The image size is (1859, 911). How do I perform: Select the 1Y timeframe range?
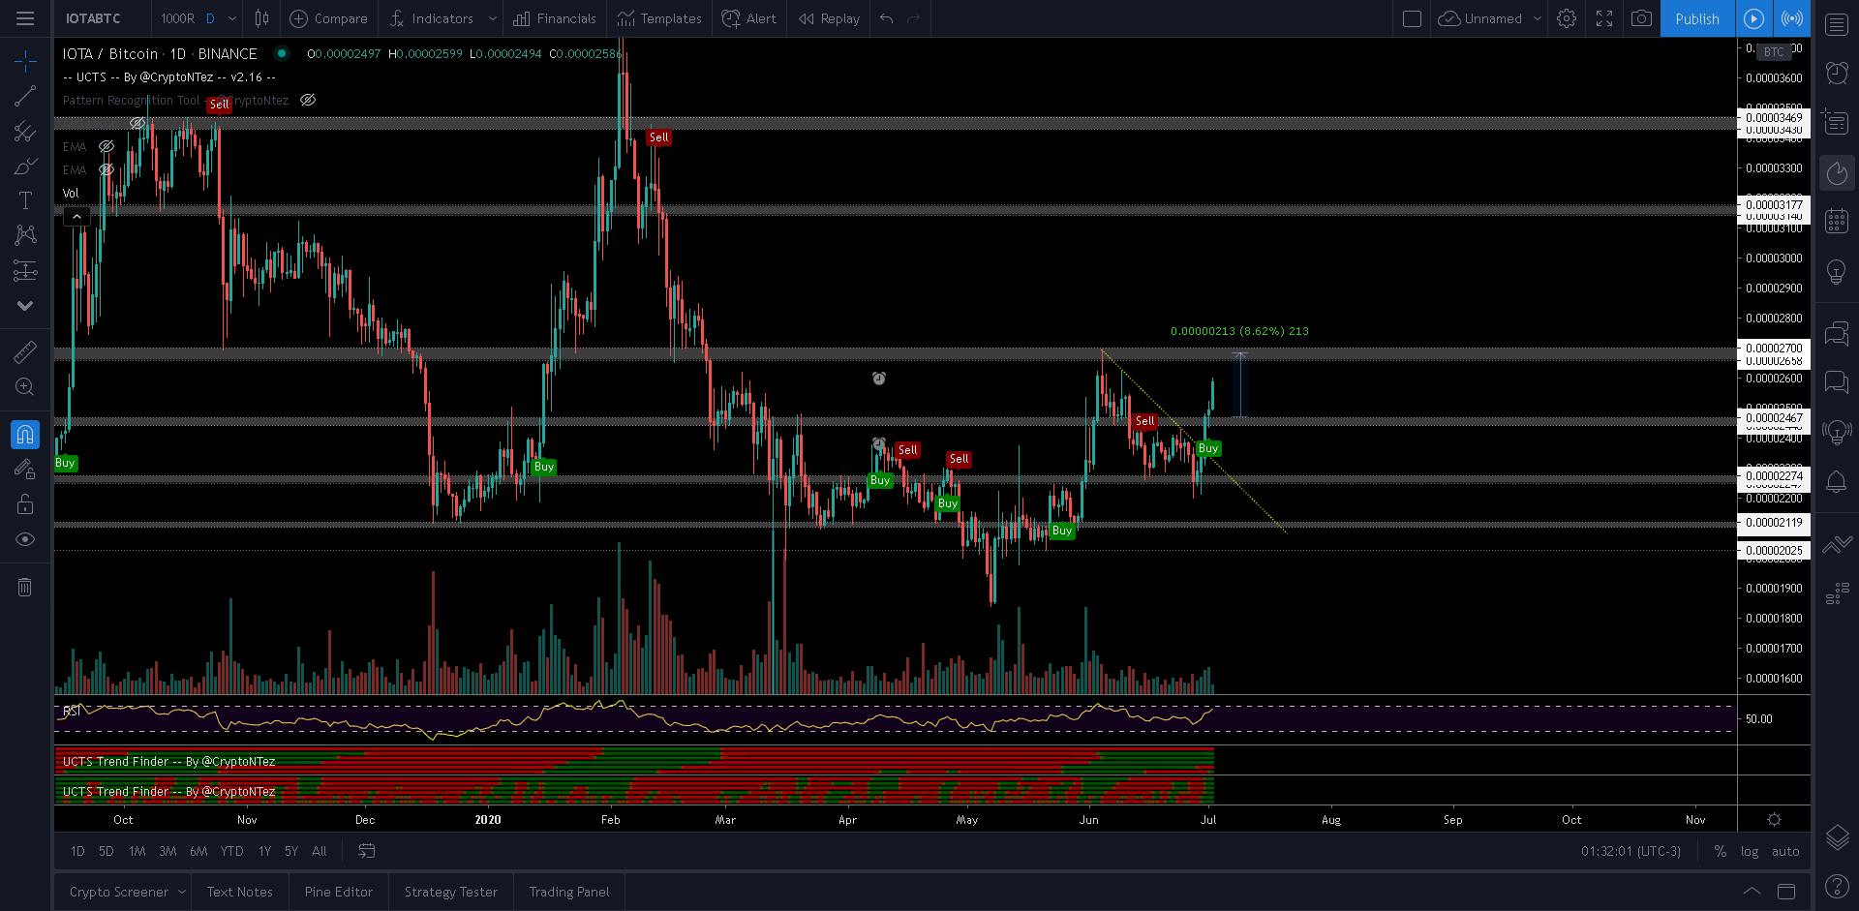click(x=264, y=851)
